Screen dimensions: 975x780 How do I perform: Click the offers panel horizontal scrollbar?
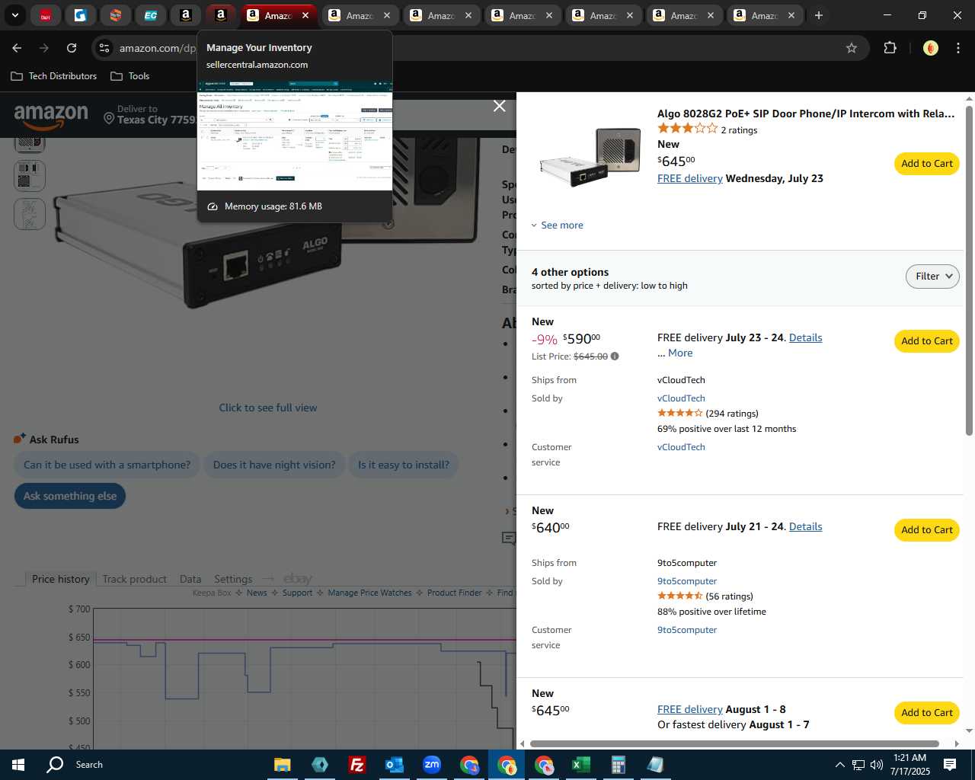pyautogui.click(x=734, y=743)
